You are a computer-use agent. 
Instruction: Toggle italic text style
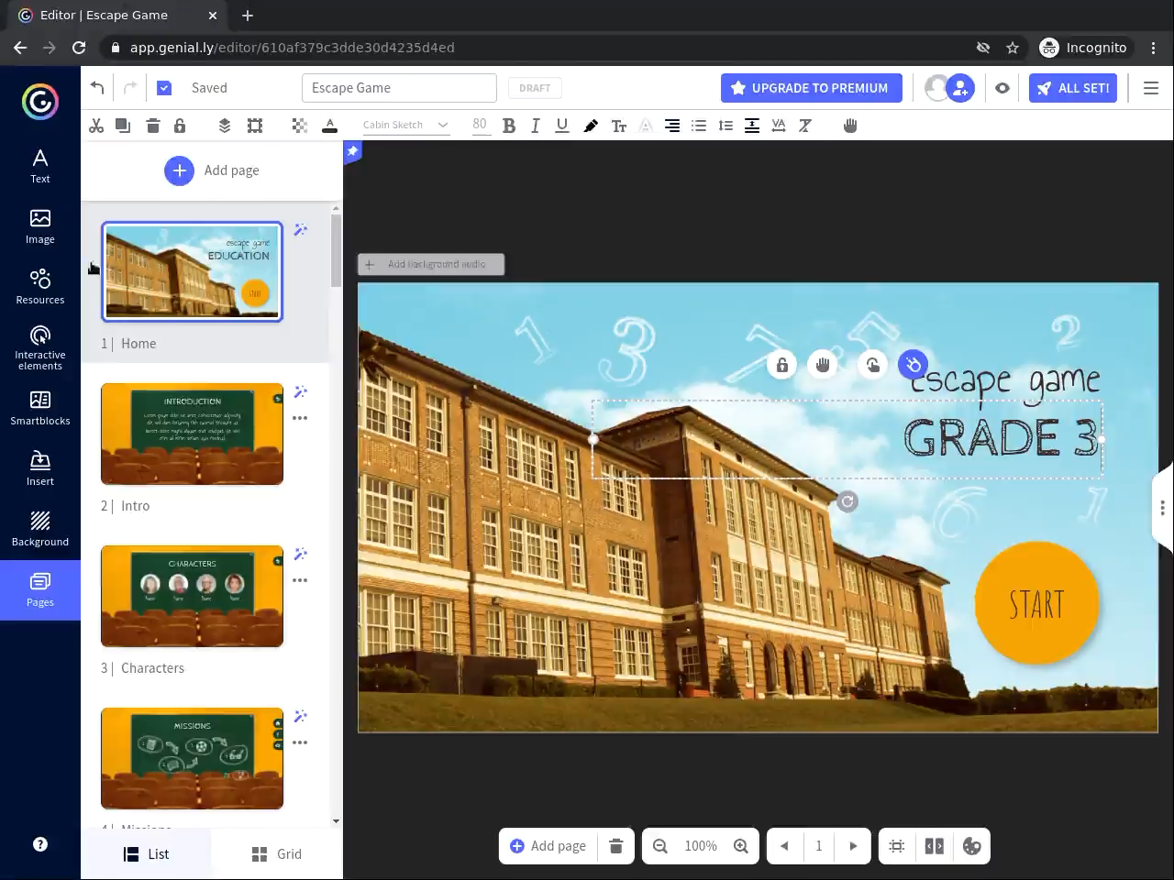click(x=536, y=126)
